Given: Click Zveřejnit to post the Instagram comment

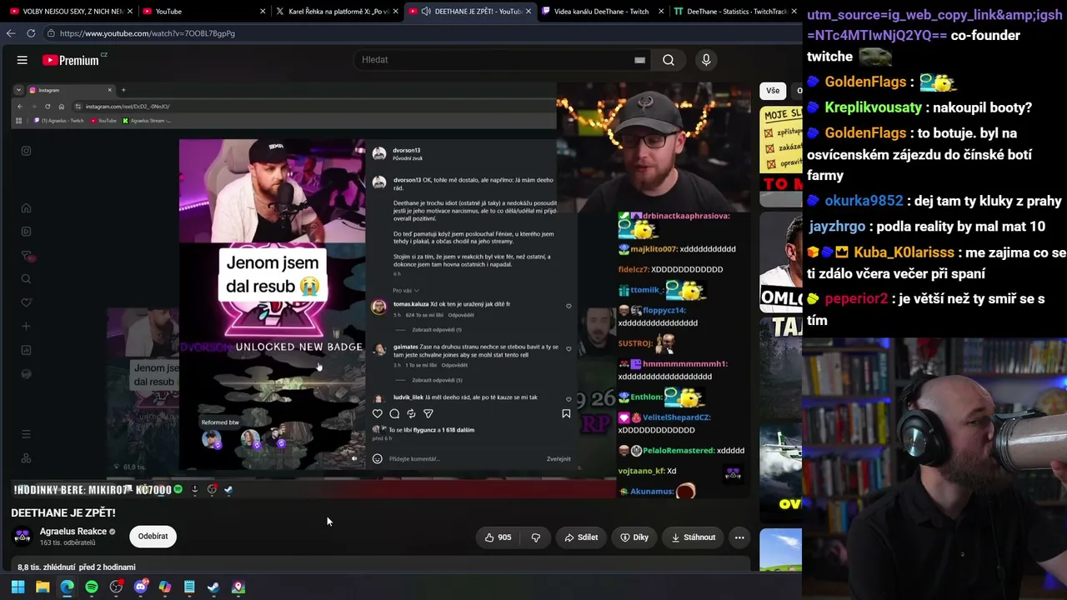Looking at the screenshot, I should [x=559, y=458].
